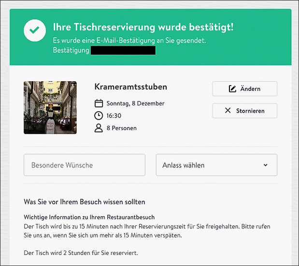Viewport: 299px width, 266px height.
Task: Click the X icon in Stornieren
Action: tap(228, 111)
